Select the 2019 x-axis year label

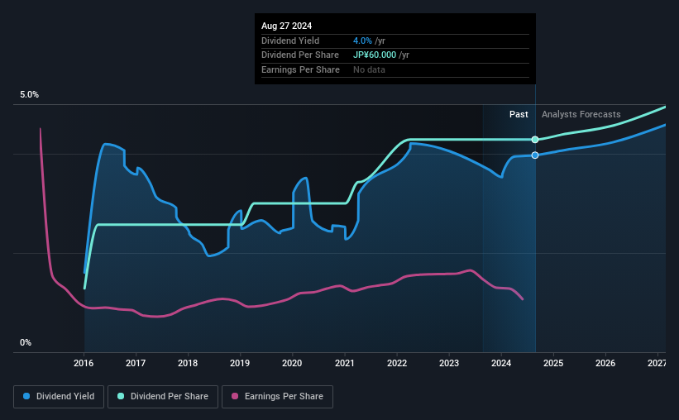[x=240, y=363]
